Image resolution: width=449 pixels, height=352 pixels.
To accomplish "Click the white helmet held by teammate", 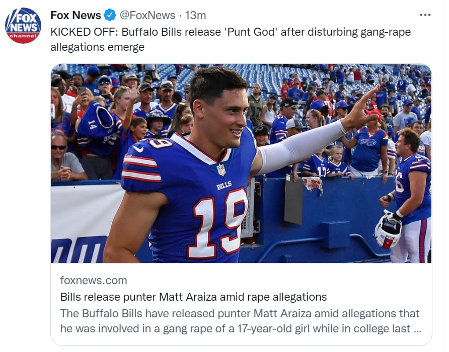I will 388,231.
